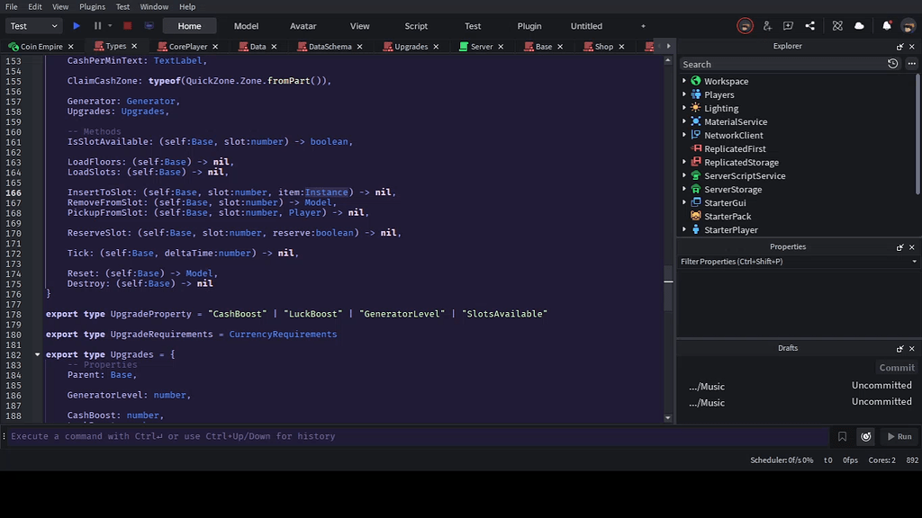Open the Properties filter dropdown arrow
Image resolution: width=922 pixels, height=518 pixels.
pos(914,262)
